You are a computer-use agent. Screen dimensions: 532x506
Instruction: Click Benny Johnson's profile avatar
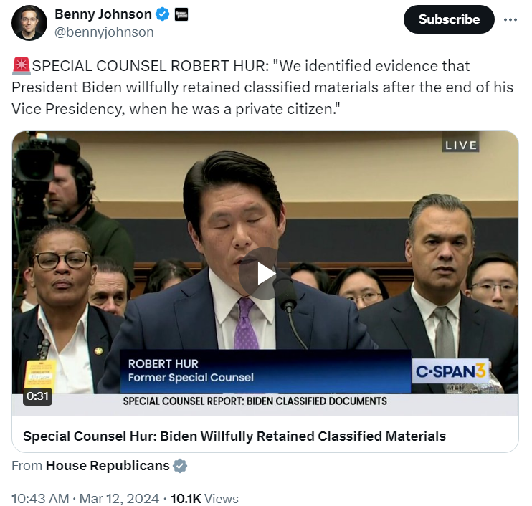(x=29, y=23)
